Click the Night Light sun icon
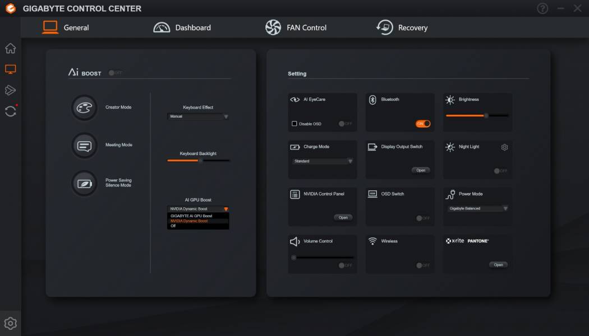 point(450,147)
